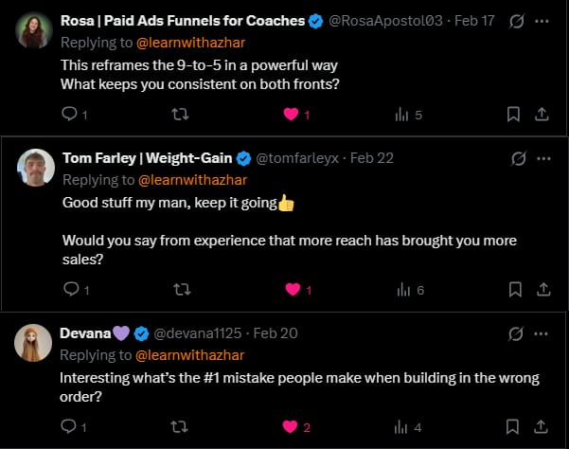Visit the @tomfarleyx handle

pos(297,157)
